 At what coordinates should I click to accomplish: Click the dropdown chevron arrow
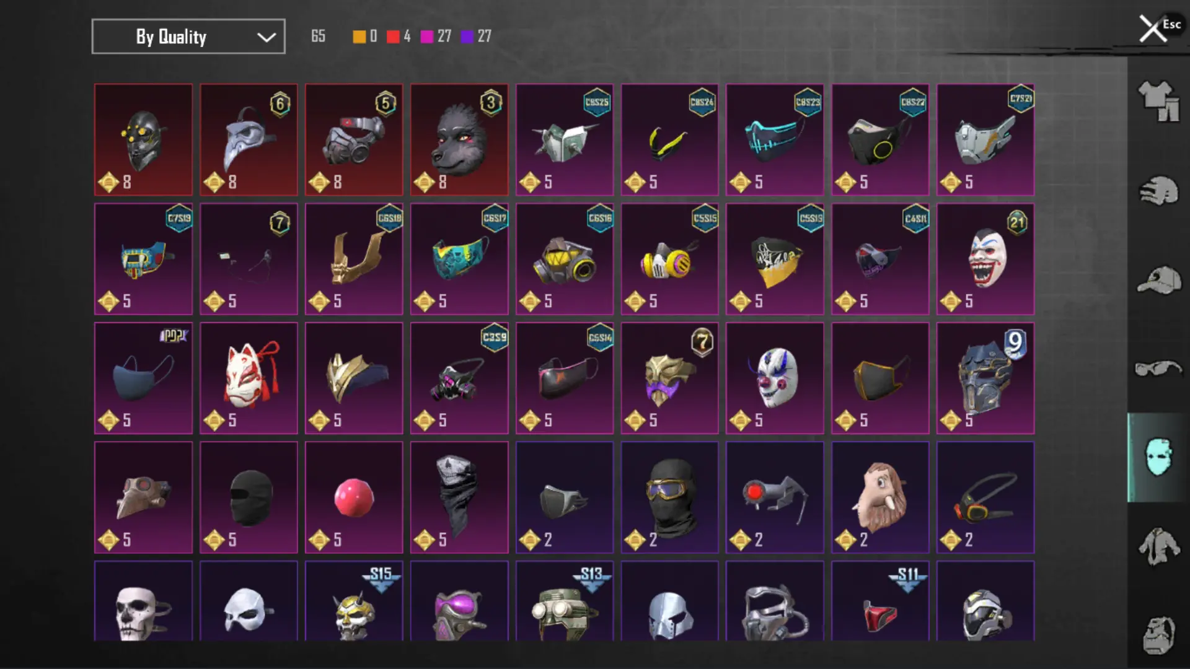(x=267, y=37)
